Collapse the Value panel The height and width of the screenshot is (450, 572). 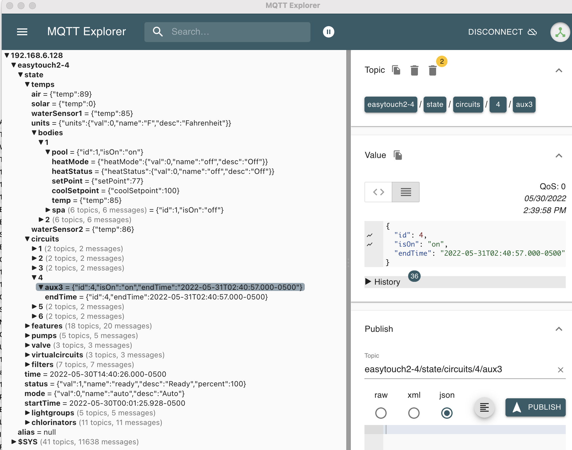coord(559,155)
